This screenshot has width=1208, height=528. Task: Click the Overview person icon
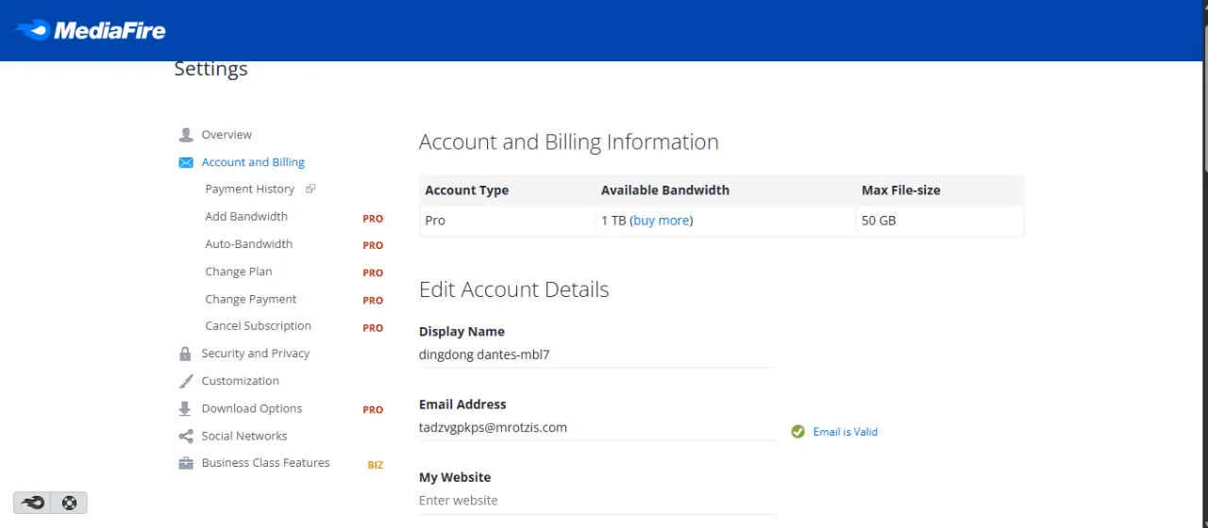point(186,135)
